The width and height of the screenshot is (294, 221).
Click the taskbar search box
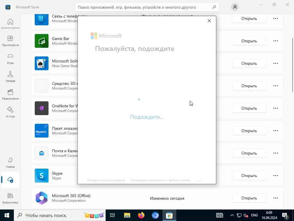(60, 215)
